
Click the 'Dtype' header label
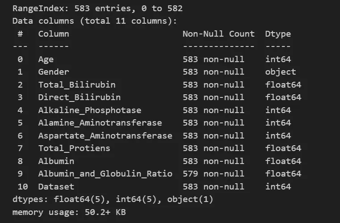pos(278,34)
